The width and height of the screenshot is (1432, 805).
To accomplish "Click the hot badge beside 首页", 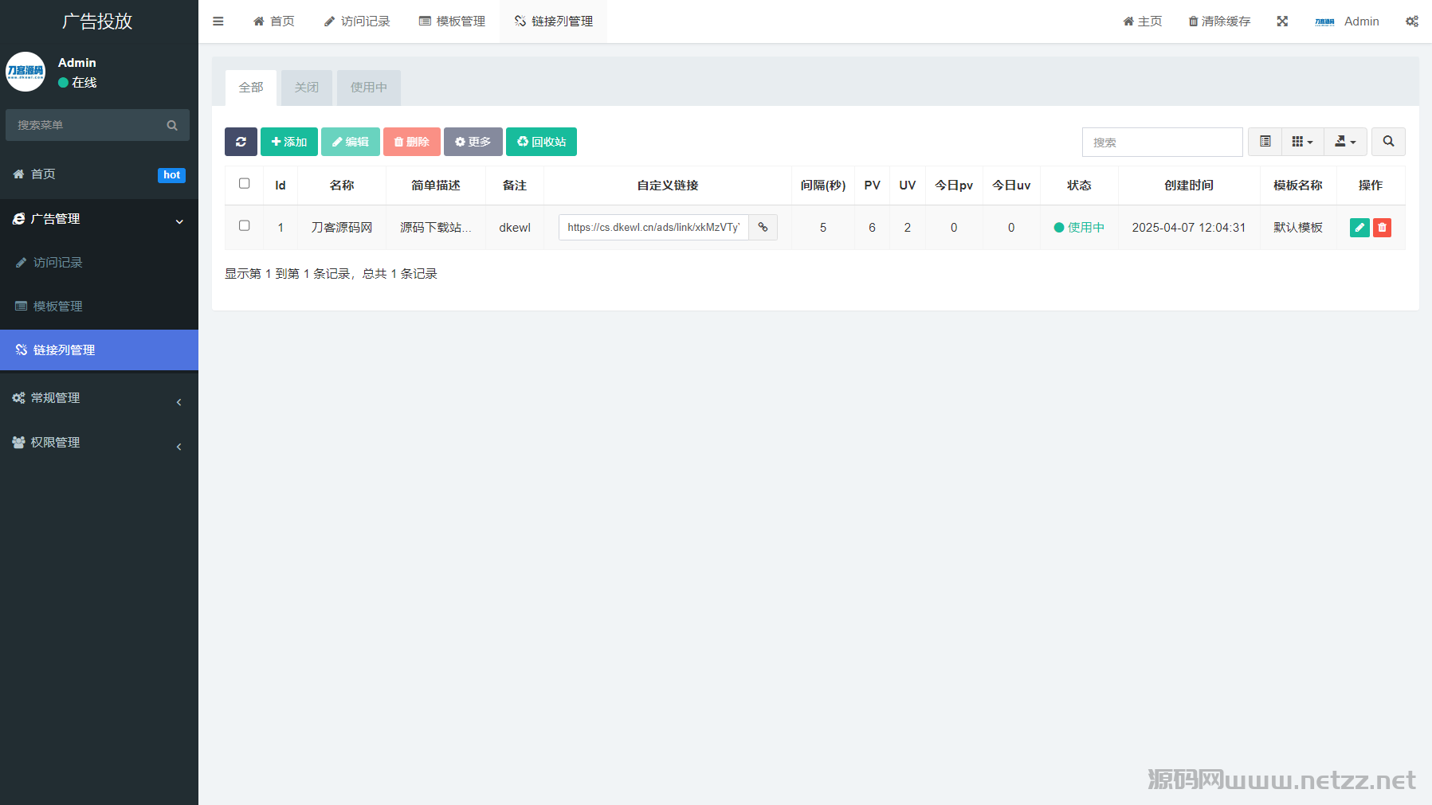I will [171, 175].
